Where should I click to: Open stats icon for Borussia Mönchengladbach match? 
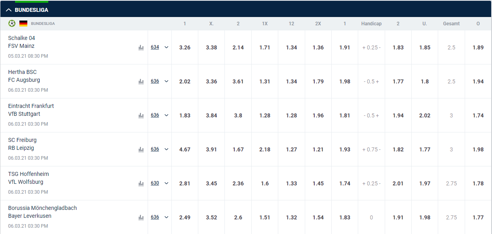[x=141, y=217]
